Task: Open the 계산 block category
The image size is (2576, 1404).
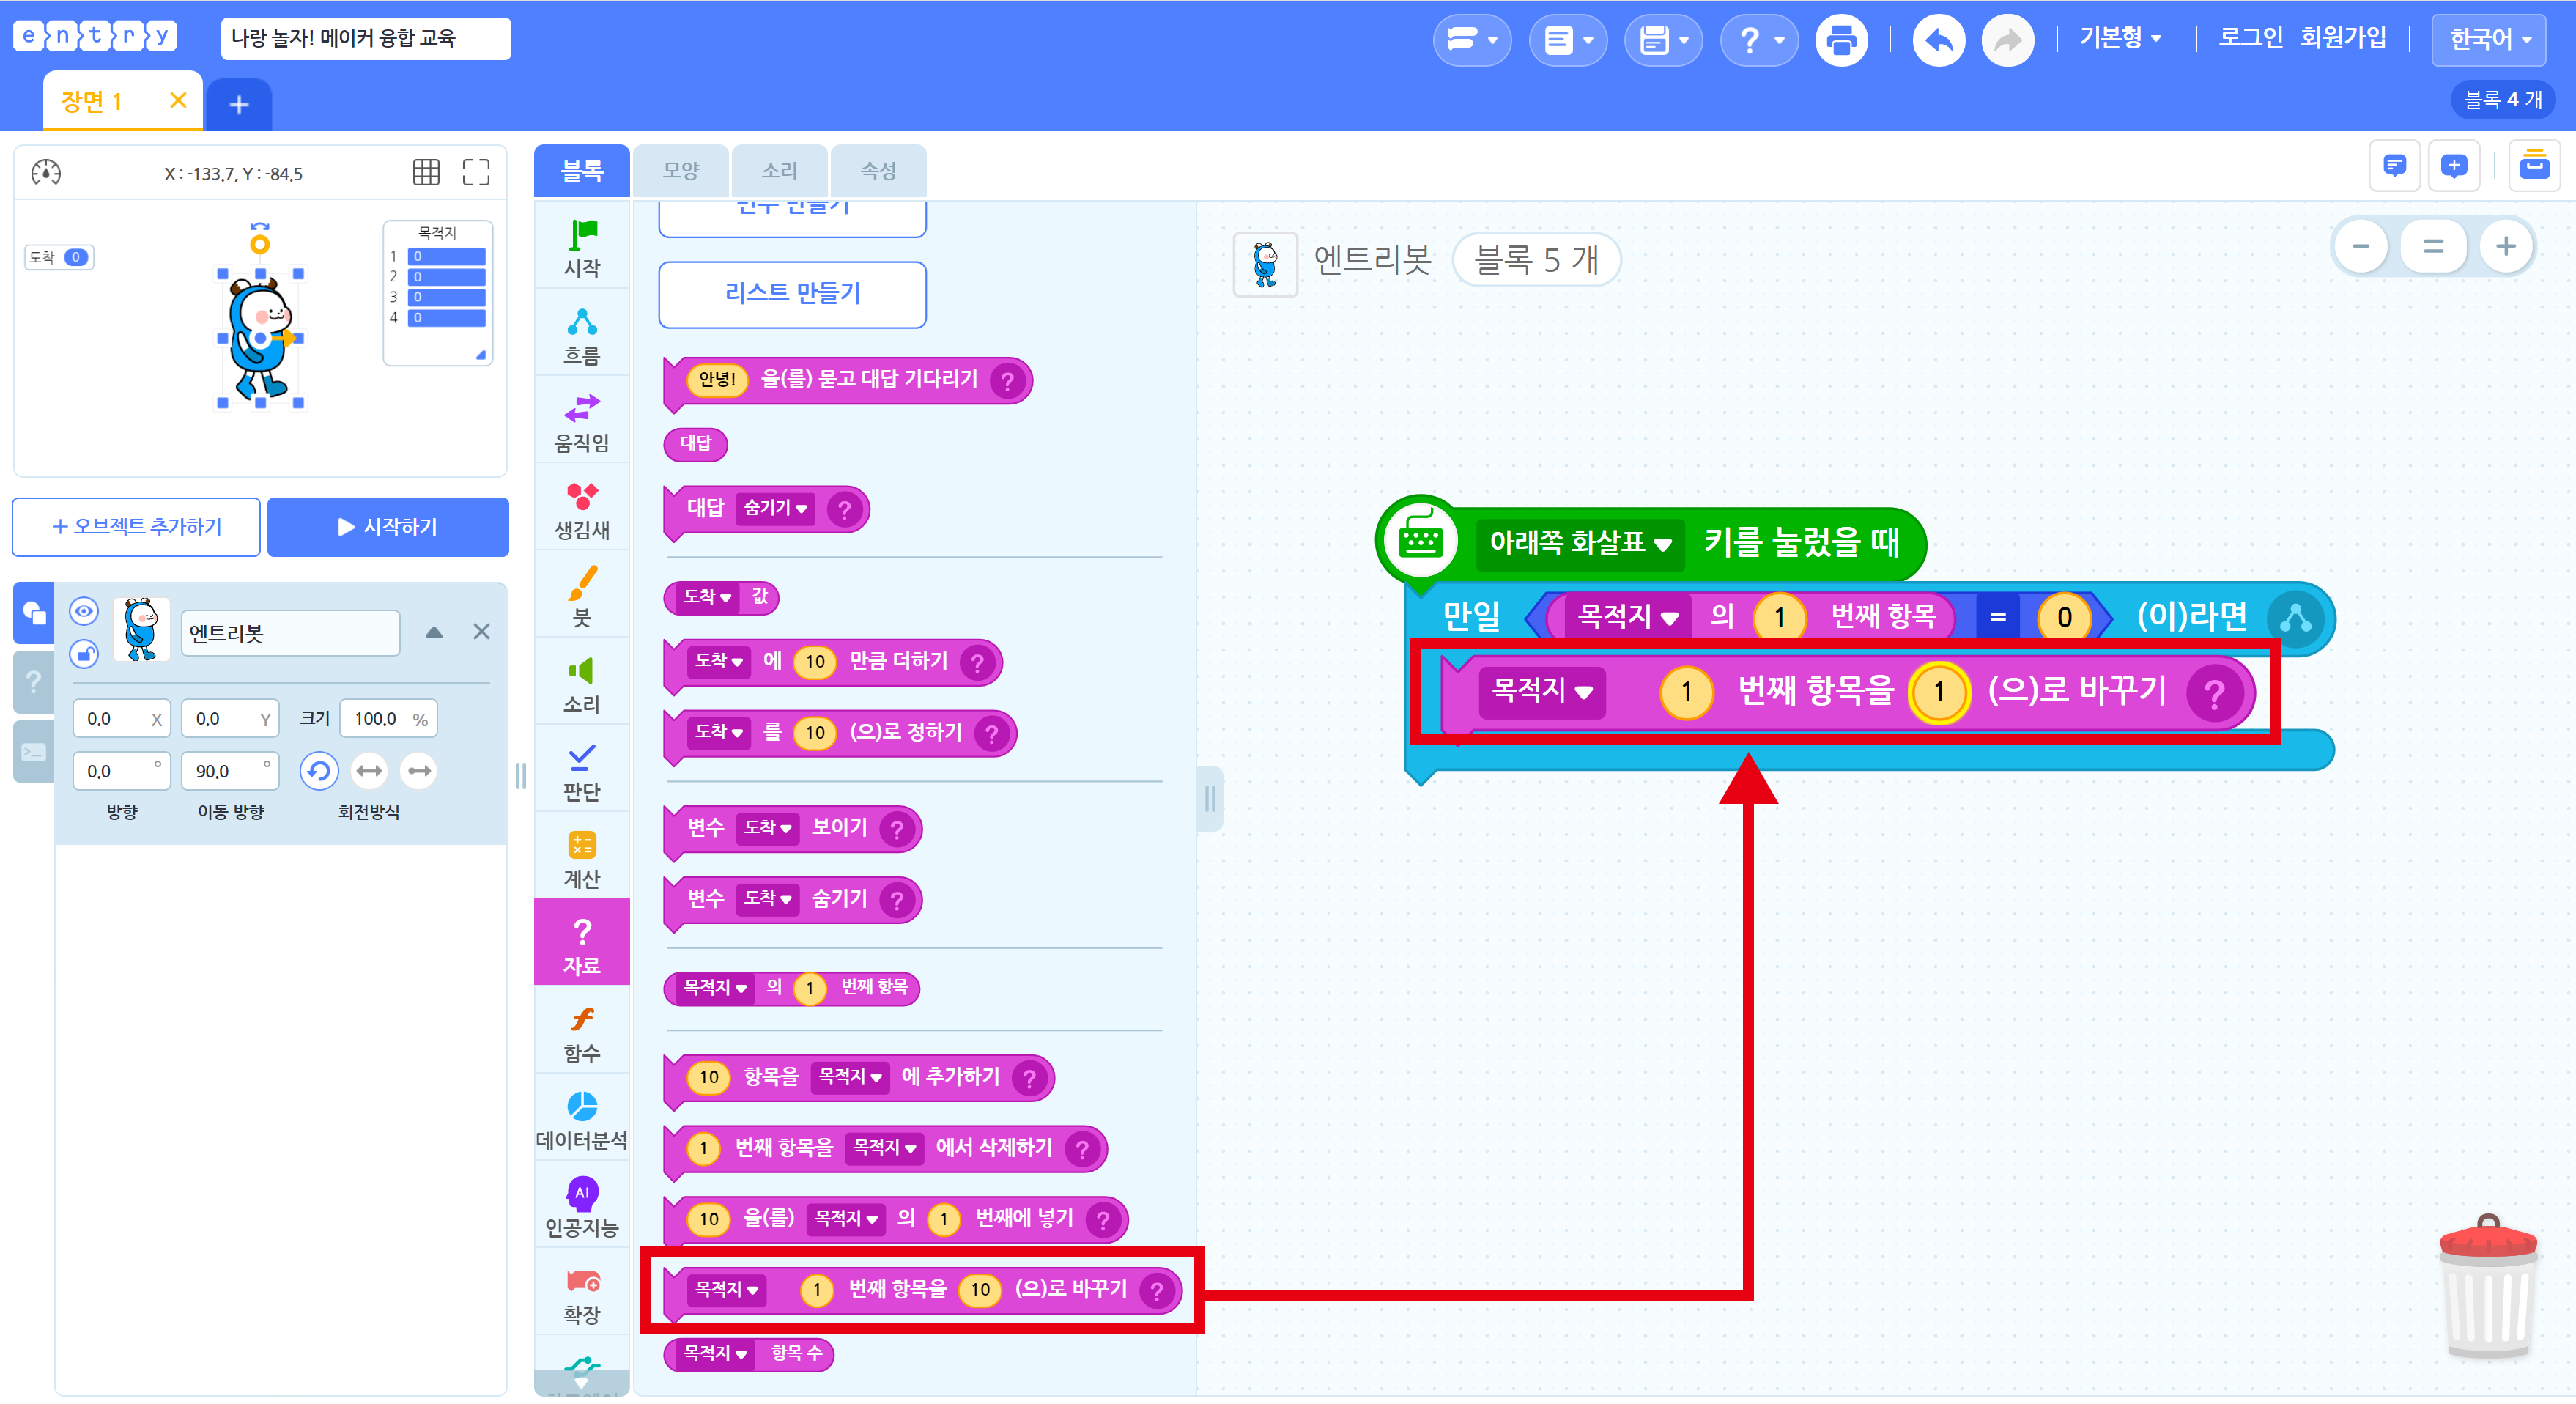Action: 581,858
